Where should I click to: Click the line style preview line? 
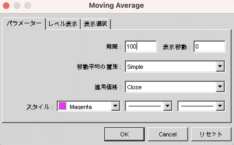[145, 106]
